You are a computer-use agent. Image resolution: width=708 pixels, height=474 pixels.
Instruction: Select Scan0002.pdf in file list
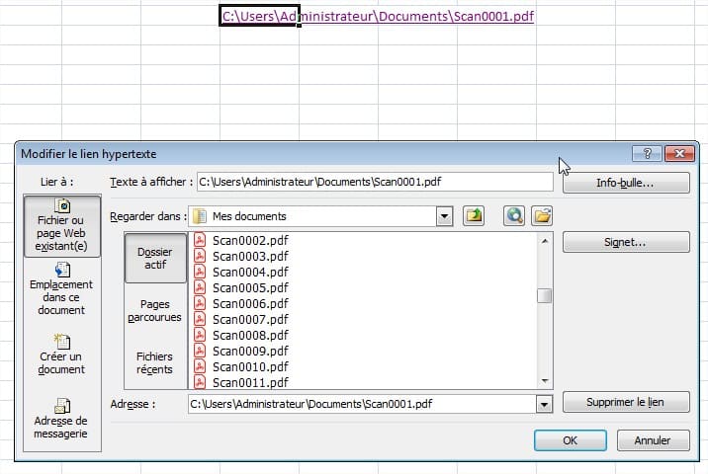[250, 240]
